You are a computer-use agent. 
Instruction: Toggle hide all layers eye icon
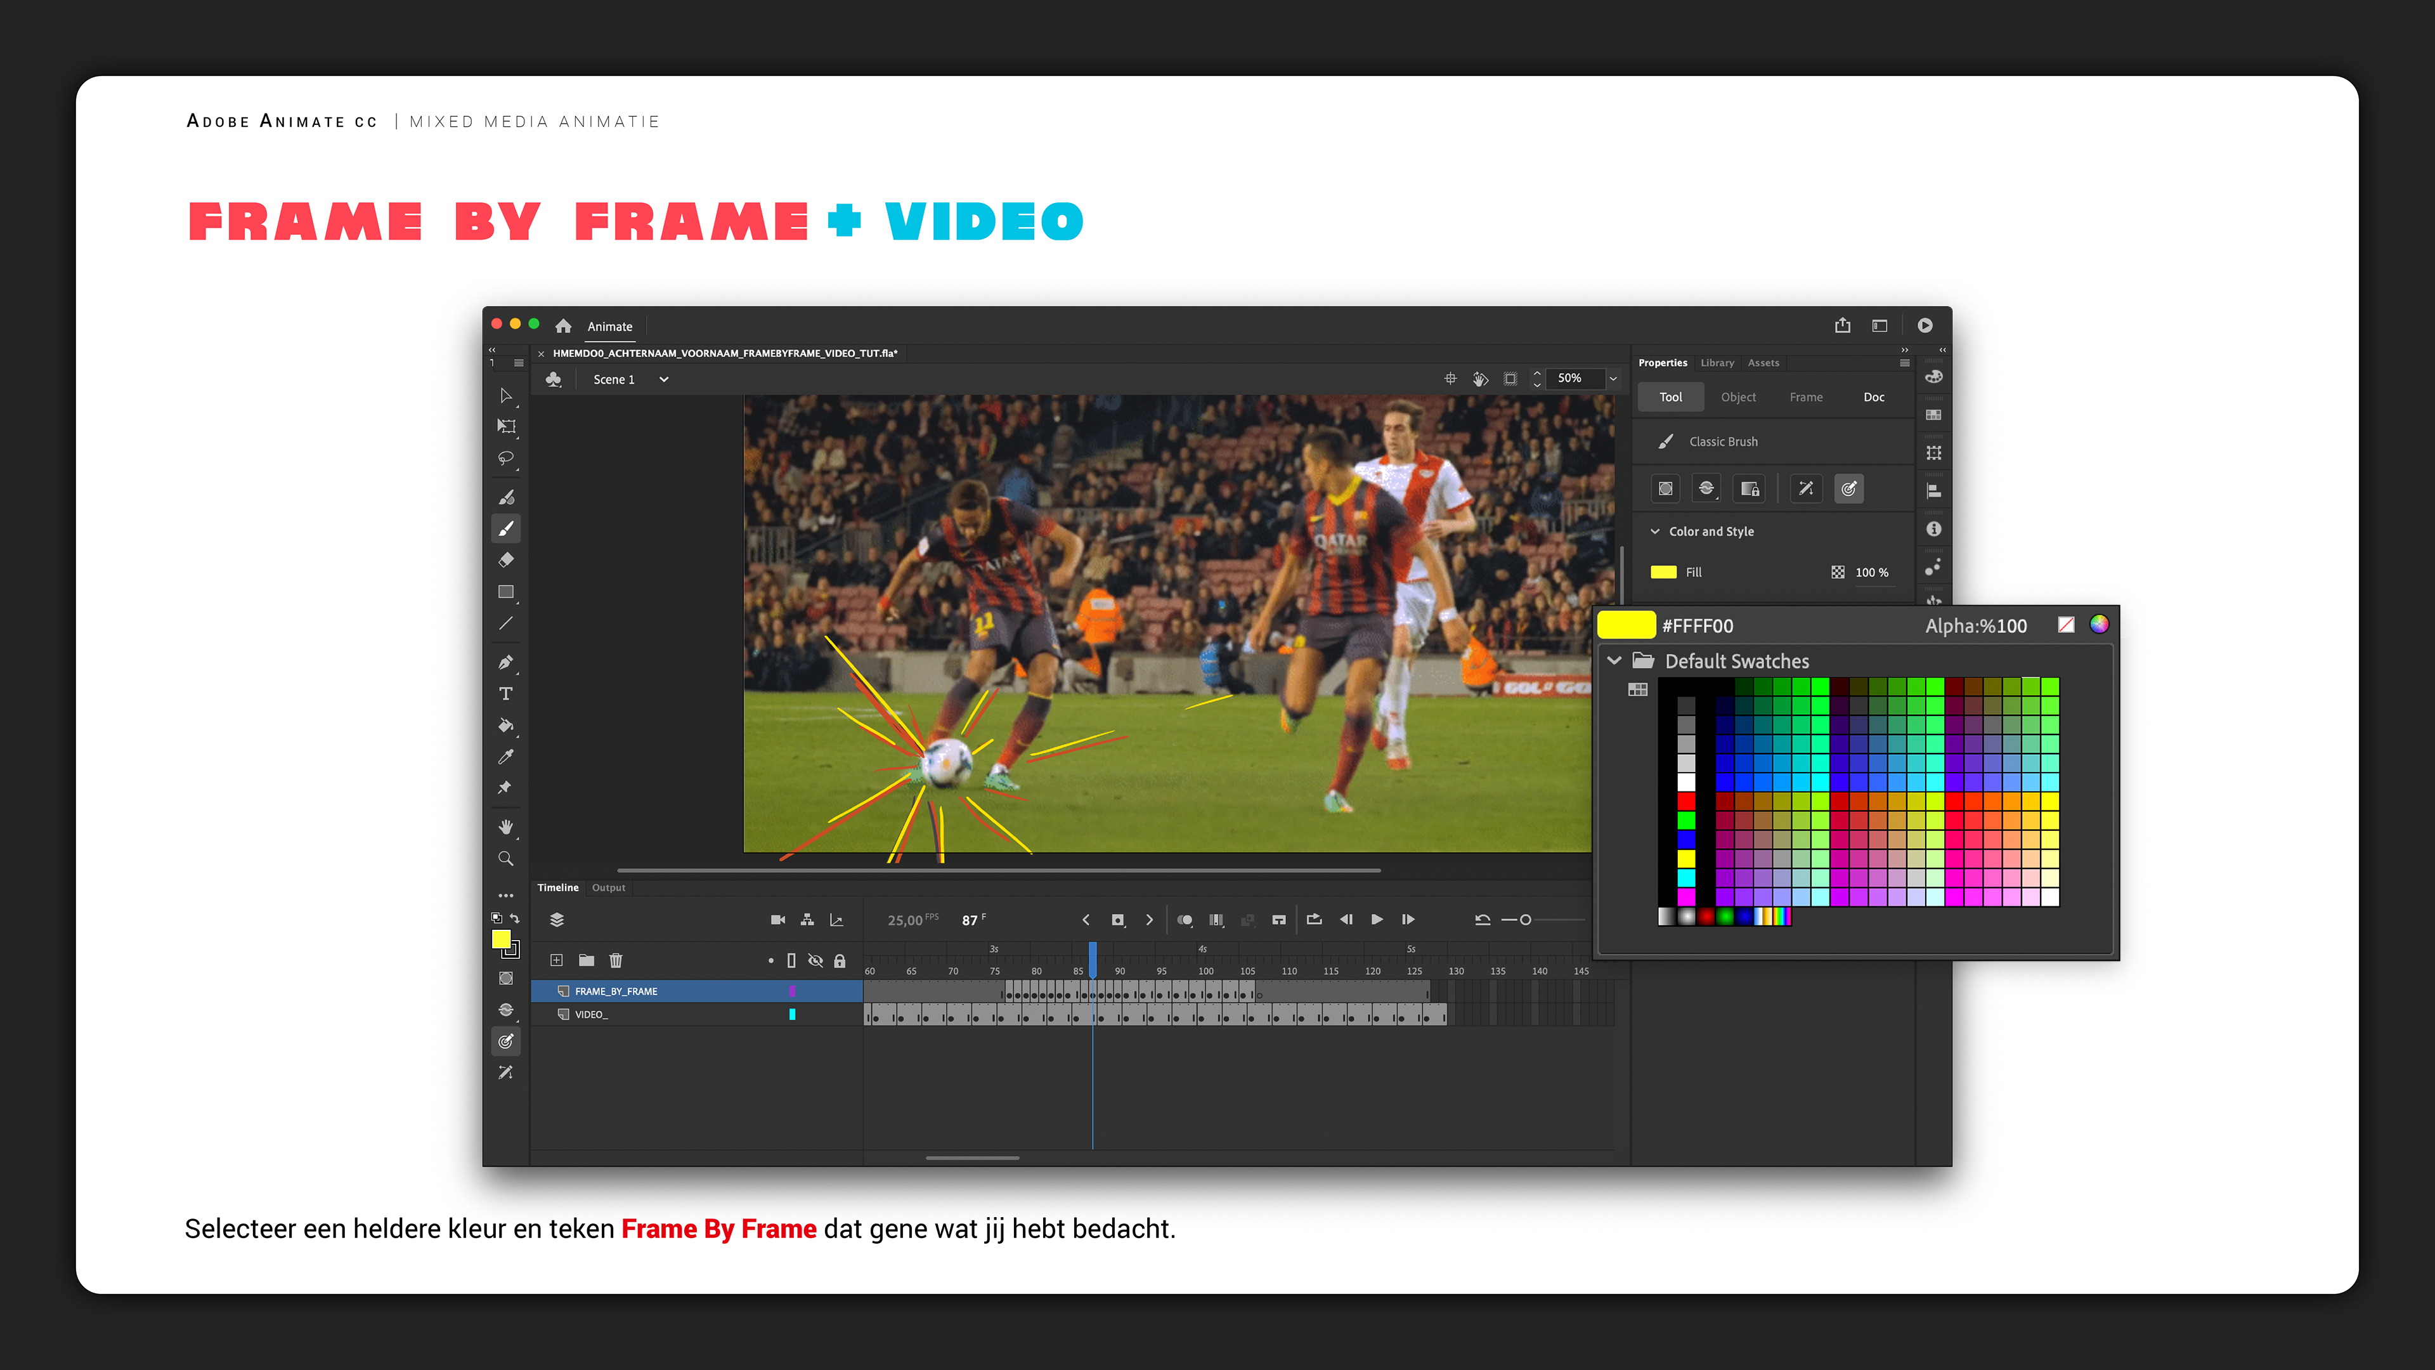(815, 961)
